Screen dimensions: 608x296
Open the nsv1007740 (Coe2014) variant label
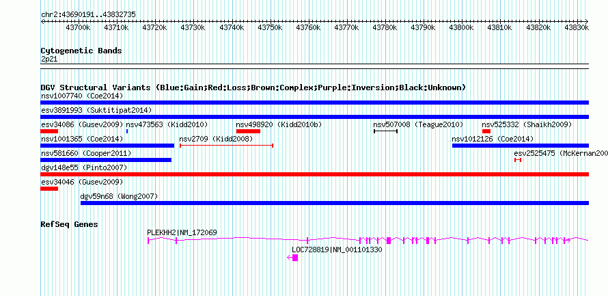(x=82, y=96)
